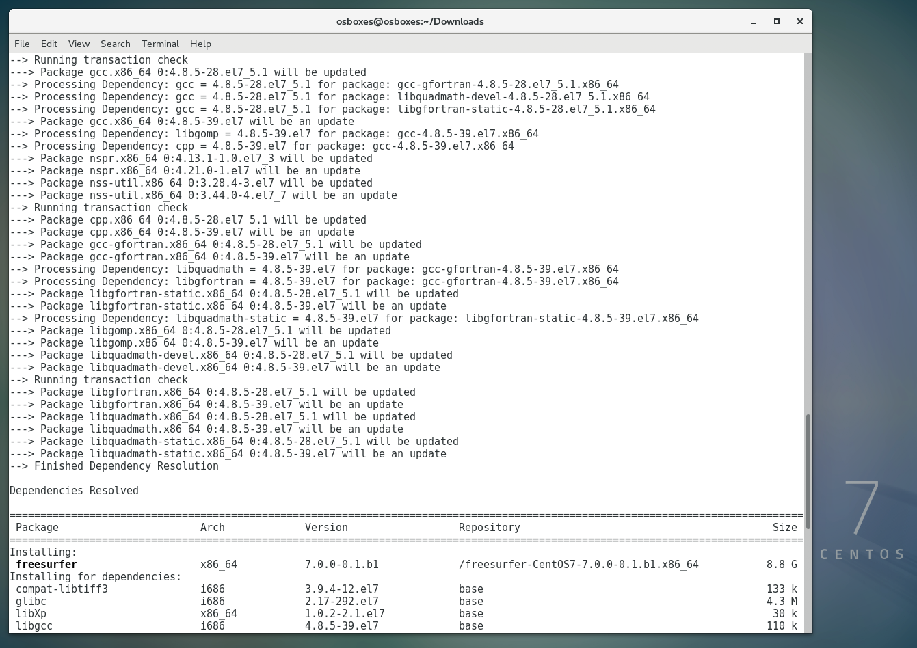Click the terminal's vertical scrollbar thumb
The image size is (917, 648).
click(x=808, y=471)
